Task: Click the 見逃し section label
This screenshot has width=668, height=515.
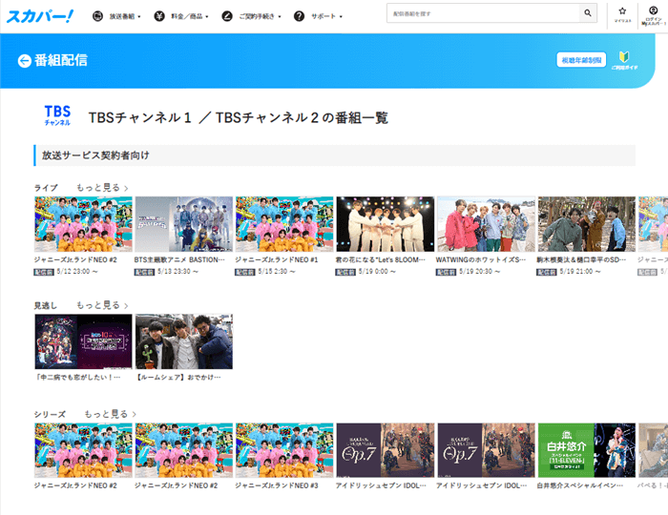Action: [x=45, y=305]
